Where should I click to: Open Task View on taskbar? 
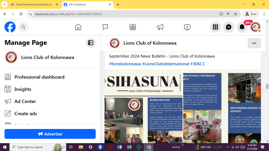click(71, 147)
